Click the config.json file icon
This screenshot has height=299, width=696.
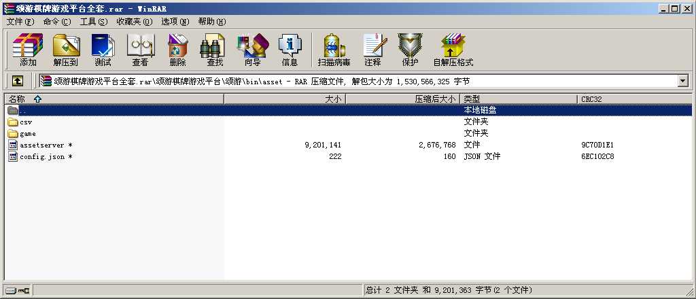click(13, 156)
